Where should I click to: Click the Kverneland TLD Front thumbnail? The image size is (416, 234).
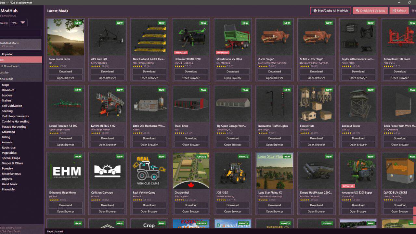pos(399,37)
